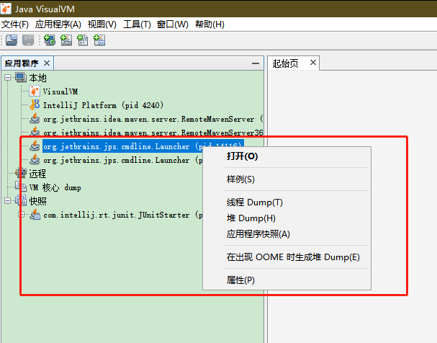Image resolution: width=437 pixels, height=343 pixels.
Task: Click Java icon of unhighlighted Launcher entry
Action: (x=35, y=159)
